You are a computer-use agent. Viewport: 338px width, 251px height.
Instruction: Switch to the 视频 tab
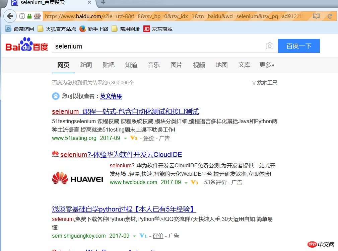point(199,65)
